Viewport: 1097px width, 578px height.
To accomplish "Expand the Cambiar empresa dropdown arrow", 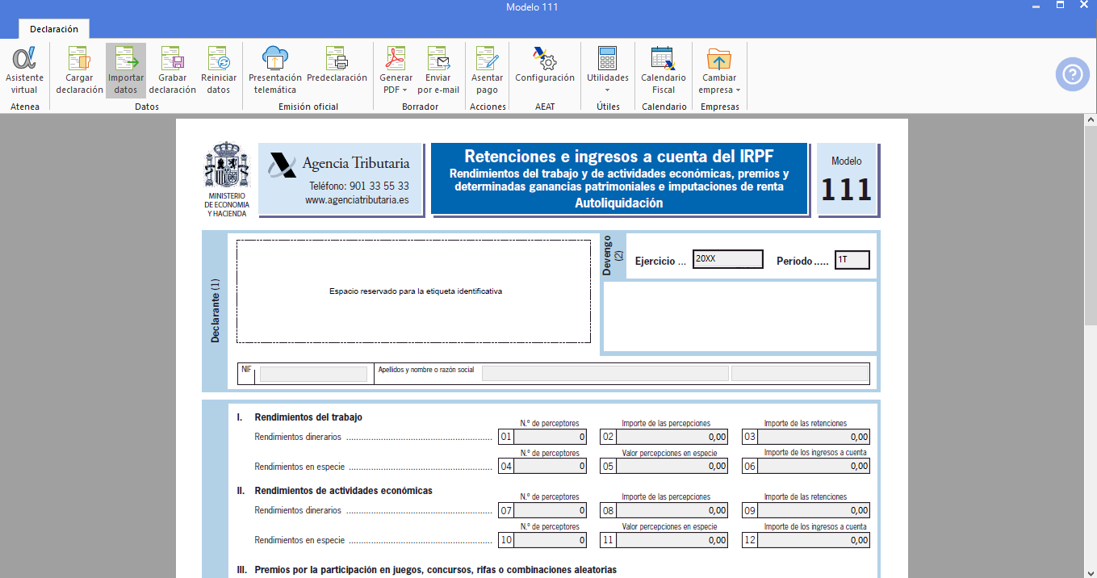I will (x=738, y=90).
